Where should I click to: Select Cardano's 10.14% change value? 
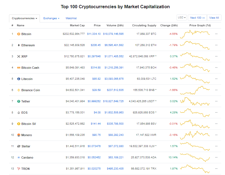173,157
